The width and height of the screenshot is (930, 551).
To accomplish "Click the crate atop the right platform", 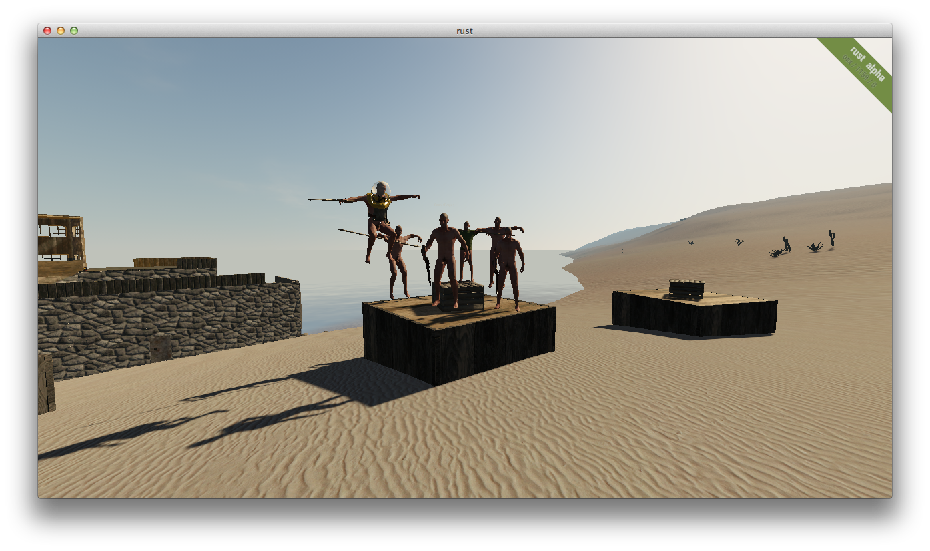I will point(686,289).
